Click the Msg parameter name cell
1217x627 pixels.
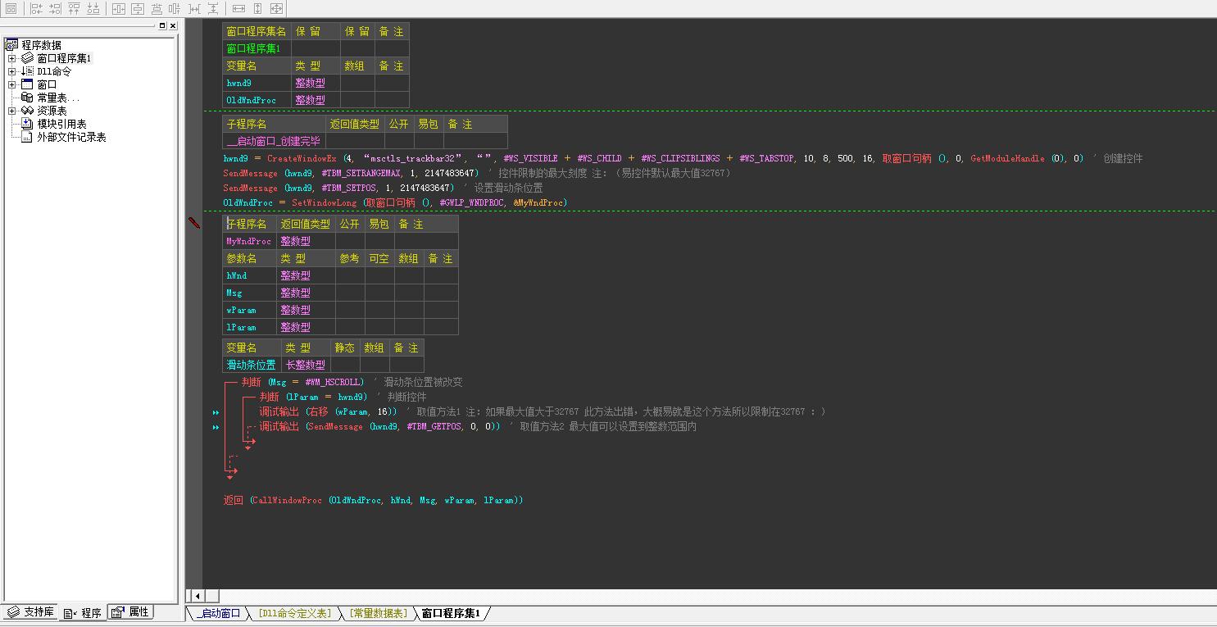point(249,293)
